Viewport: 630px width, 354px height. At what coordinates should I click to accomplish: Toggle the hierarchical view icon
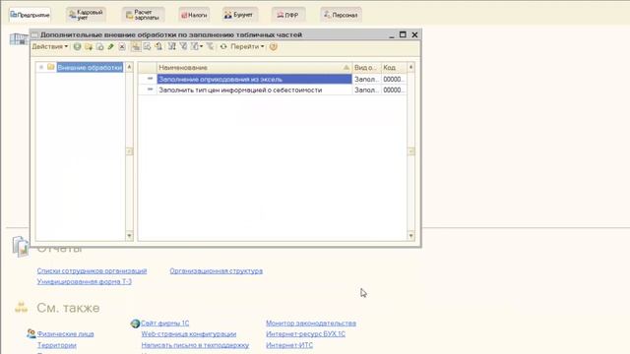pyautogui.click(x=136, y=47)
